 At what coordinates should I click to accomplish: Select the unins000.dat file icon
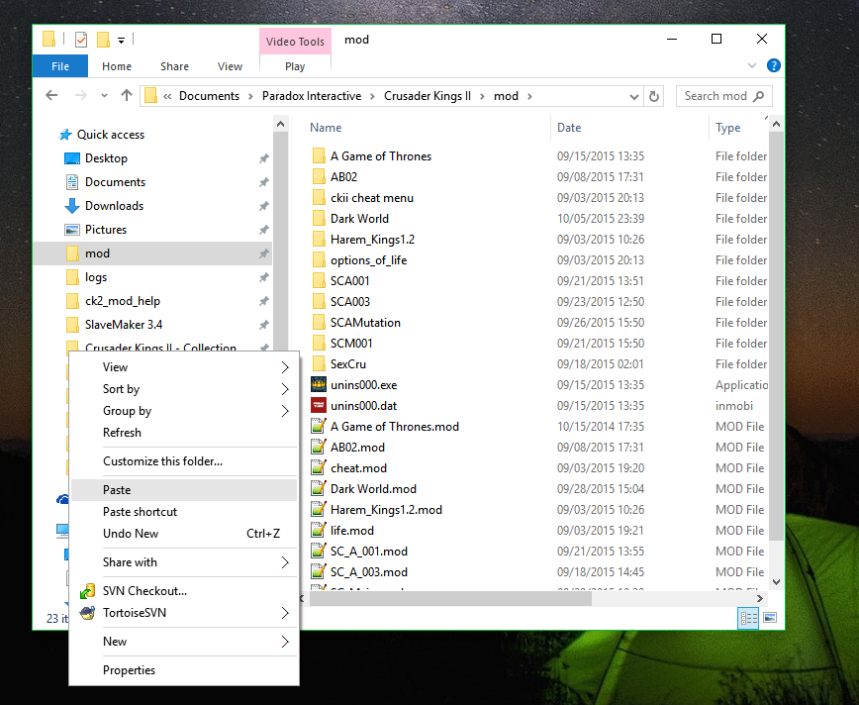pos(319,406)
